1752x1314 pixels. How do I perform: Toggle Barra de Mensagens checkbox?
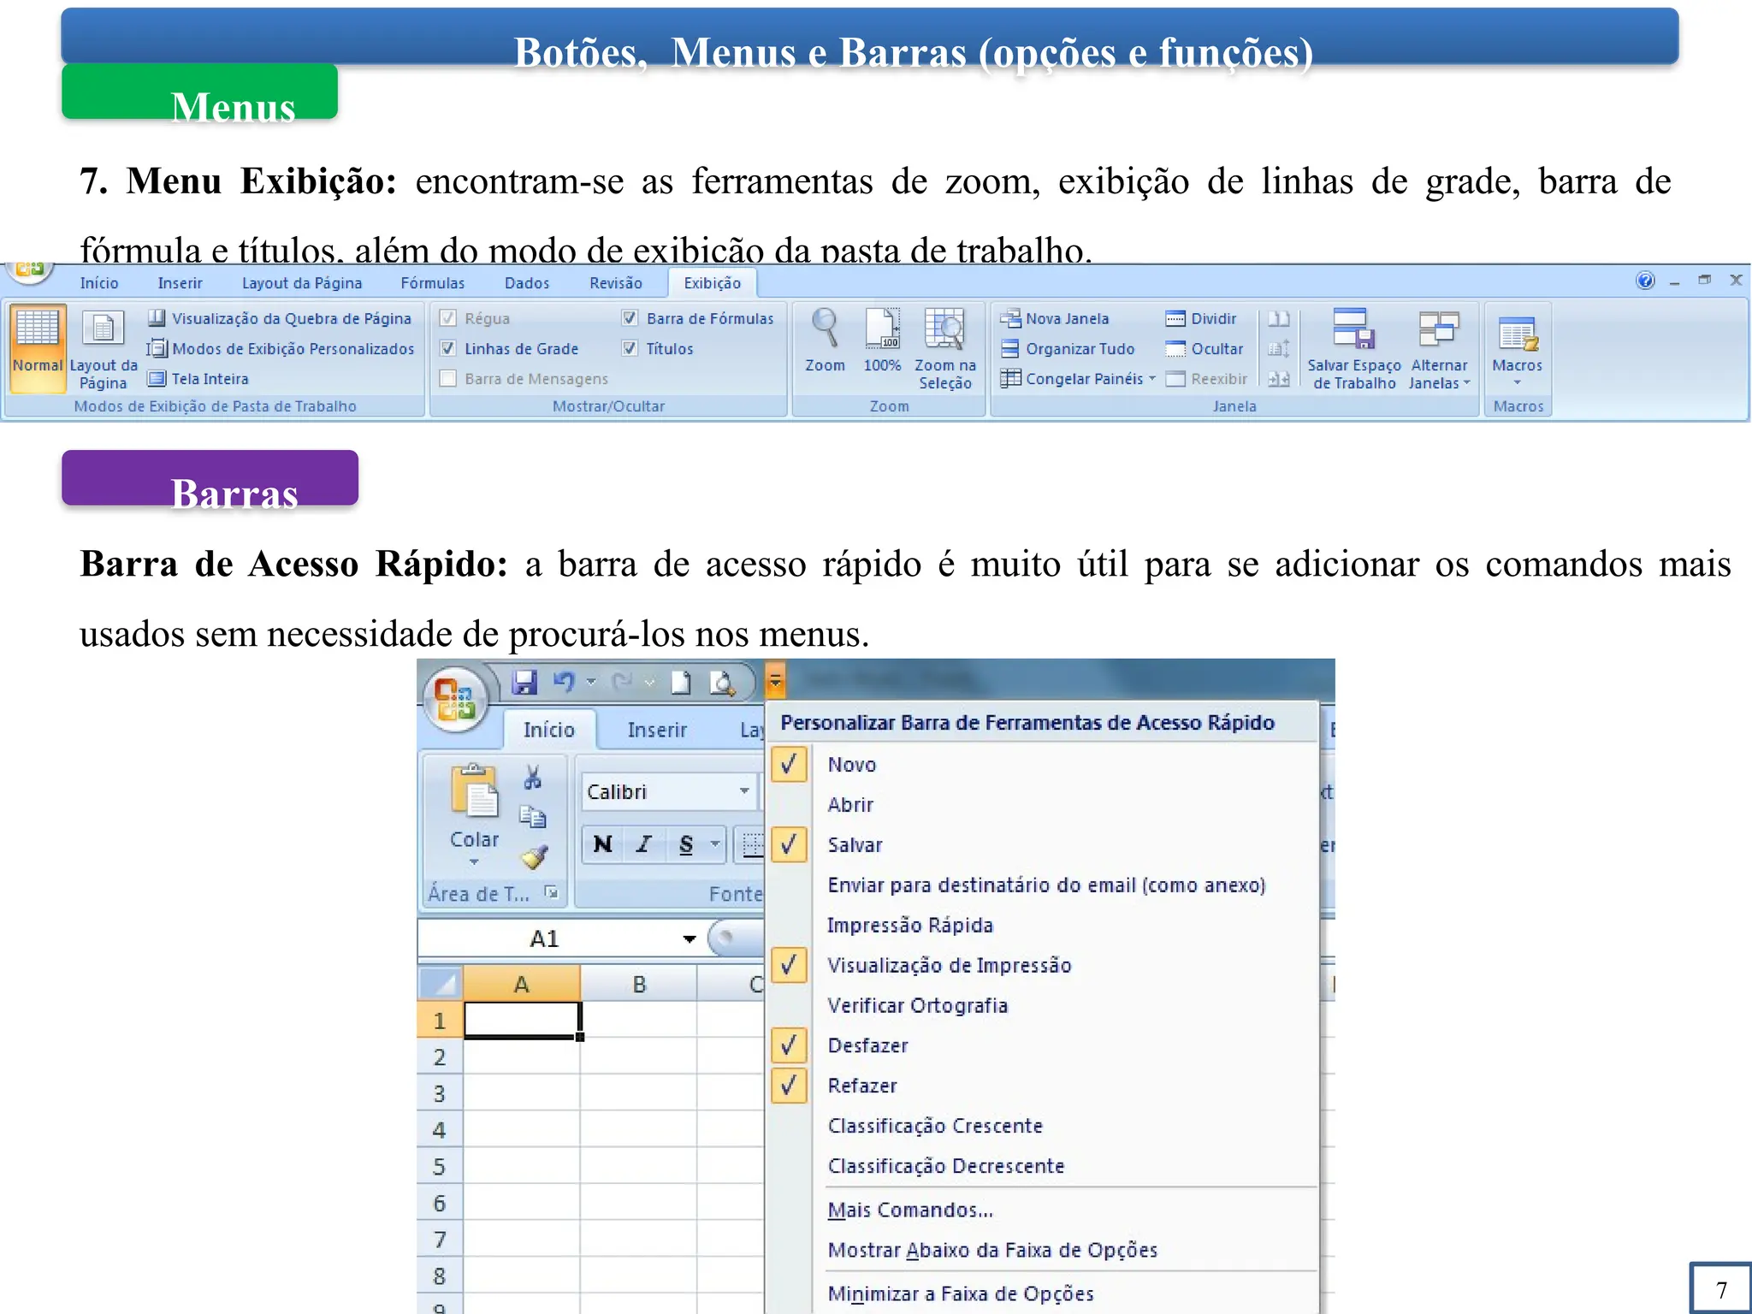(447, 378)
